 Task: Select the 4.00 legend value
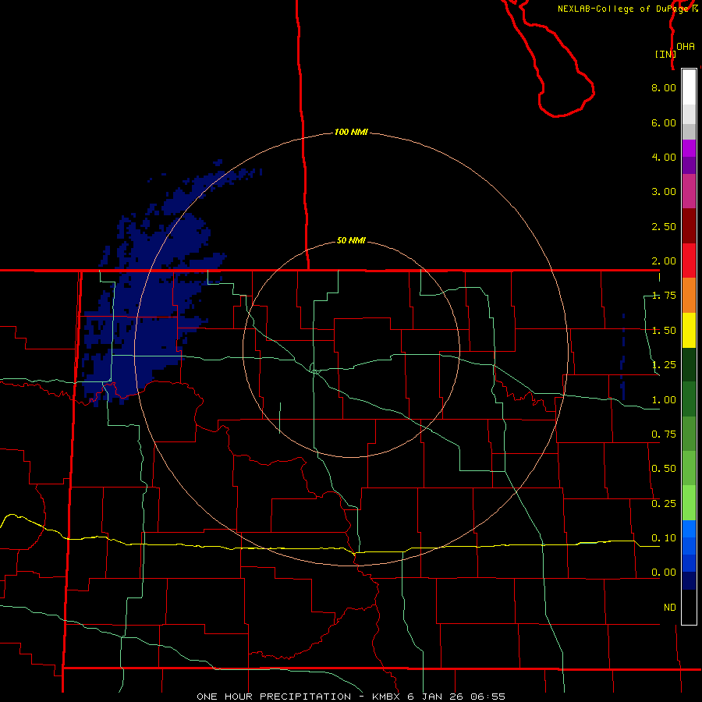[x=664, y=157]
